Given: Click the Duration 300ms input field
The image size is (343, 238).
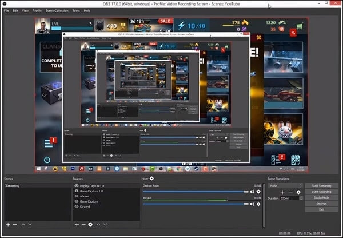Looking at the screenshot, I should pyautogui.click(x=289, y=198).
